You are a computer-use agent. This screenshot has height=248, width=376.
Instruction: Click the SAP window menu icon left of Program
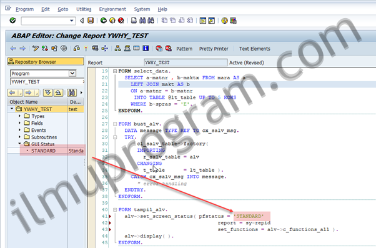tap(8, 9)
